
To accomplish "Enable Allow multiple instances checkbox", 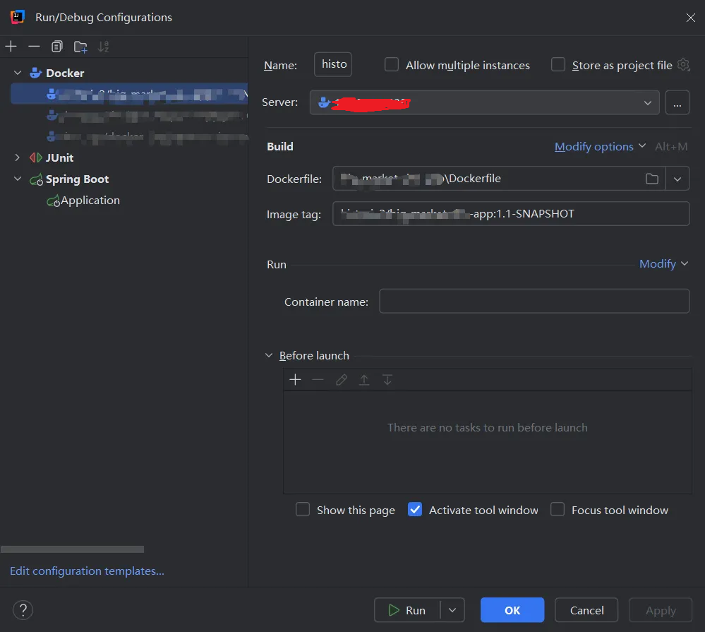I will [x=392, y=65].
